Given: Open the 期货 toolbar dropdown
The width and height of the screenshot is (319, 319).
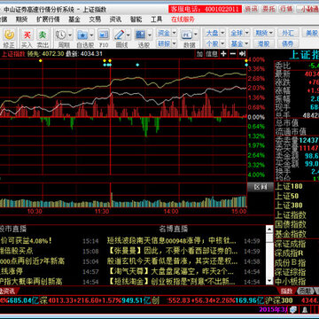Looking at the screenshot, I should [x=264, y=33].
